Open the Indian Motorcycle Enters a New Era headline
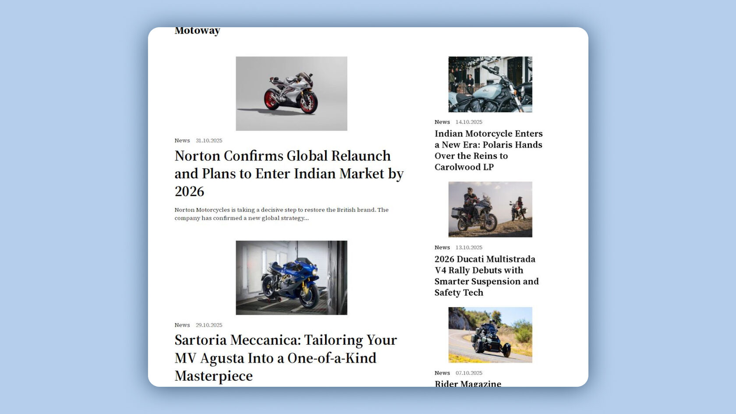The height and width of the screenshot is (414, 736). click(x=488, y=150)
